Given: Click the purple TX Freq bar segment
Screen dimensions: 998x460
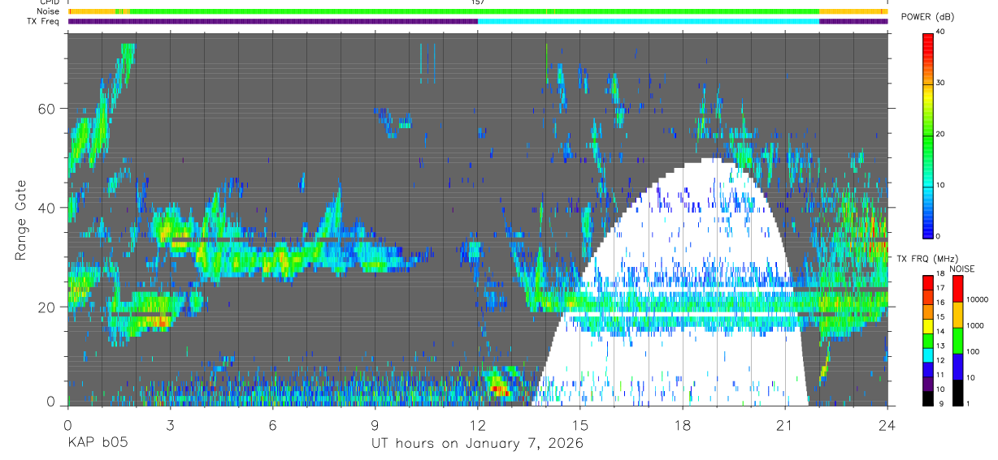Looking at the screenshot, I should (x=272, y=21).
